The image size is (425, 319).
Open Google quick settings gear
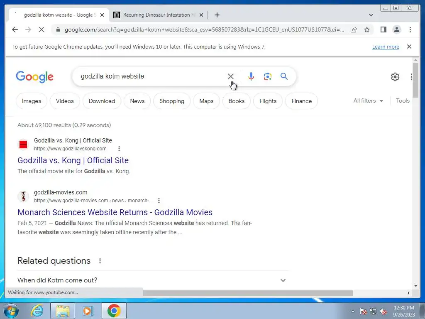pos(395,77)
